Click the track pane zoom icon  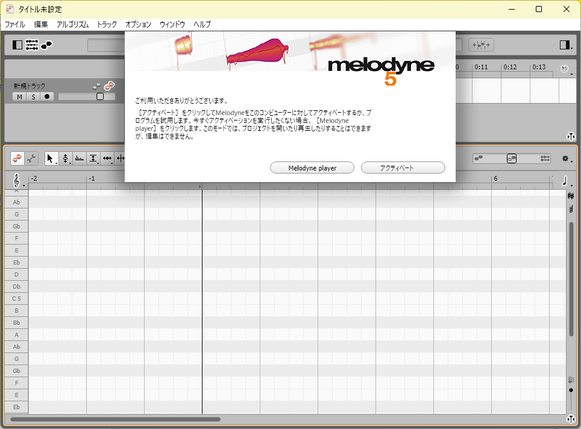[571, 137]
